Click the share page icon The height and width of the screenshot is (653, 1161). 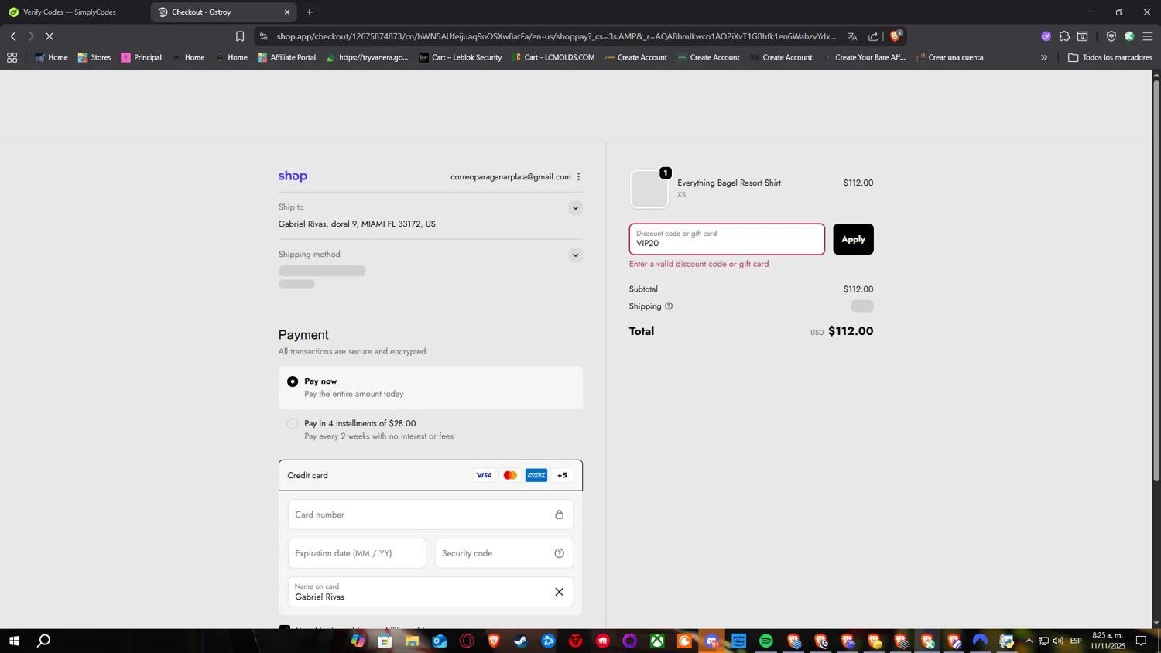tap(873, 36)
